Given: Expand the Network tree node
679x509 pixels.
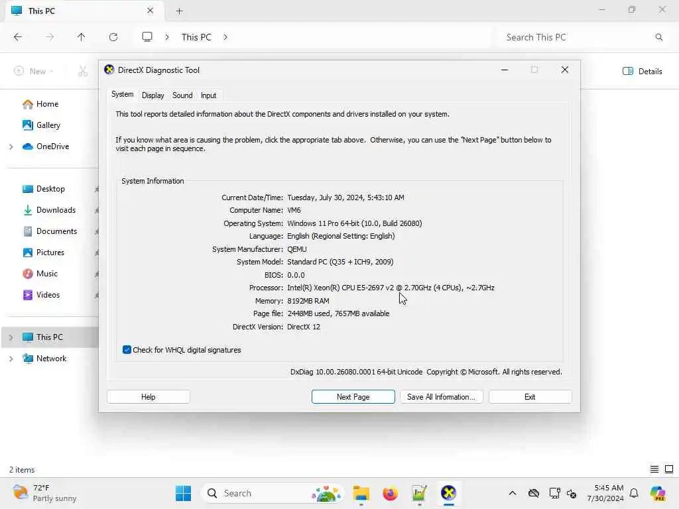Looking at the screenshot, I should pos(11,359).
